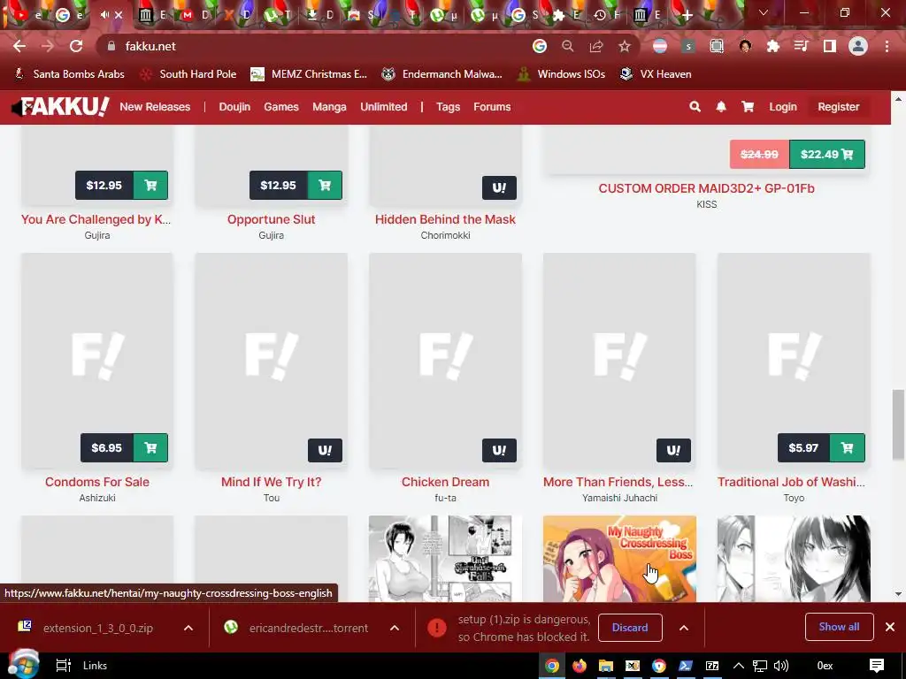906x679 pixels.
Task: Click the U! badge on Chicken Dream
Action: point(499,450)
